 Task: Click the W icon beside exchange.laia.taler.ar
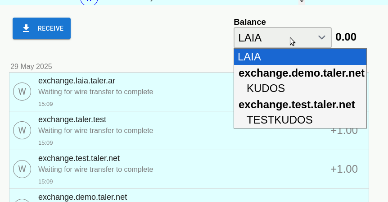[22, 92]
